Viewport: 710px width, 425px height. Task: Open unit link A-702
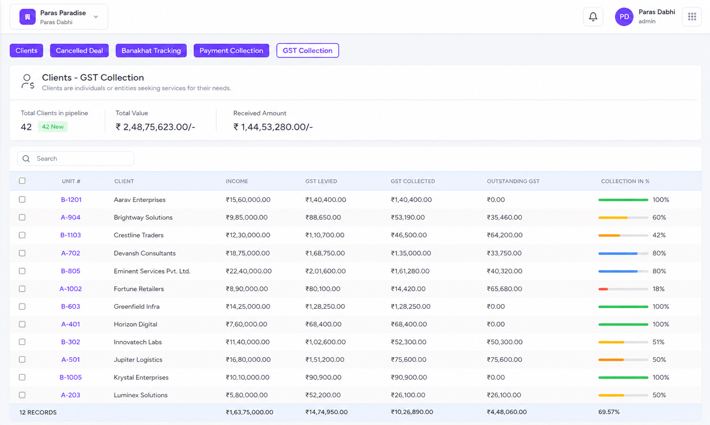point(71,253)
